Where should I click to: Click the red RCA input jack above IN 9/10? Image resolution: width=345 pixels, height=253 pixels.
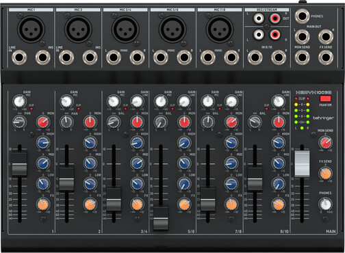[x=275, y=34]
